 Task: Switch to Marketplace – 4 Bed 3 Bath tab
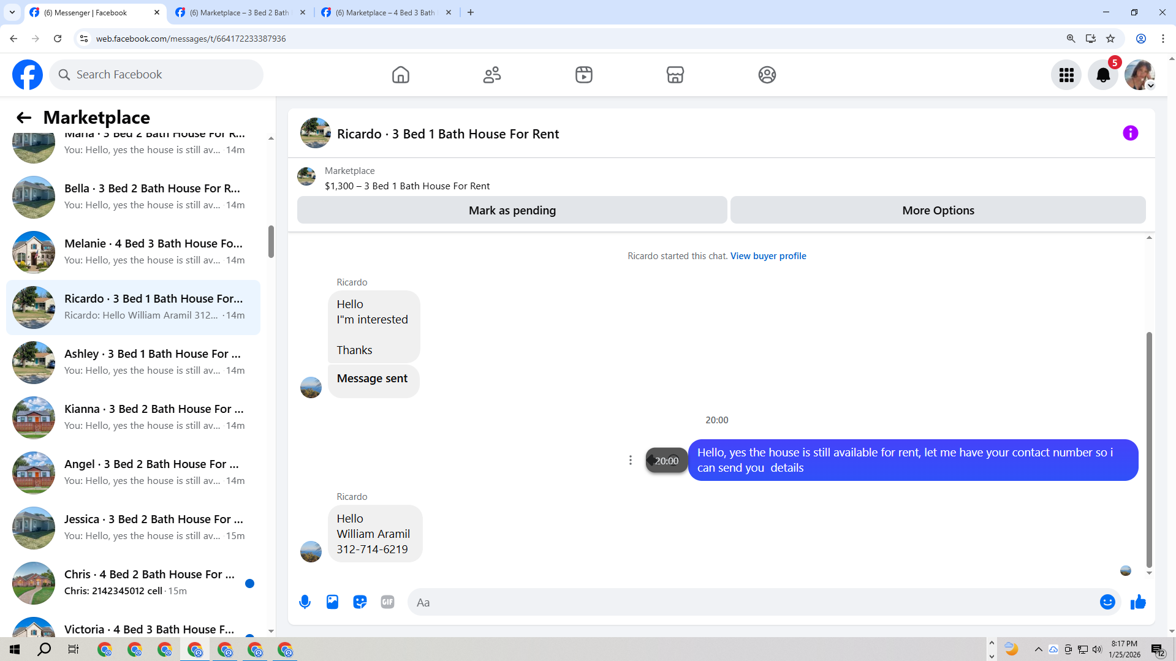(x=386, y=12)
